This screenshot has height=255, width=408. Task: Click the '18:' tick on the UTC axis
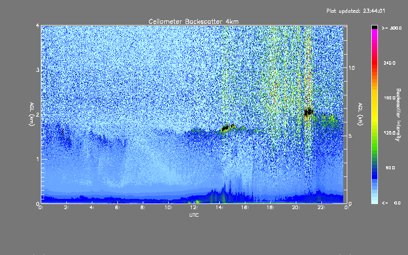[x=271, y=208]
